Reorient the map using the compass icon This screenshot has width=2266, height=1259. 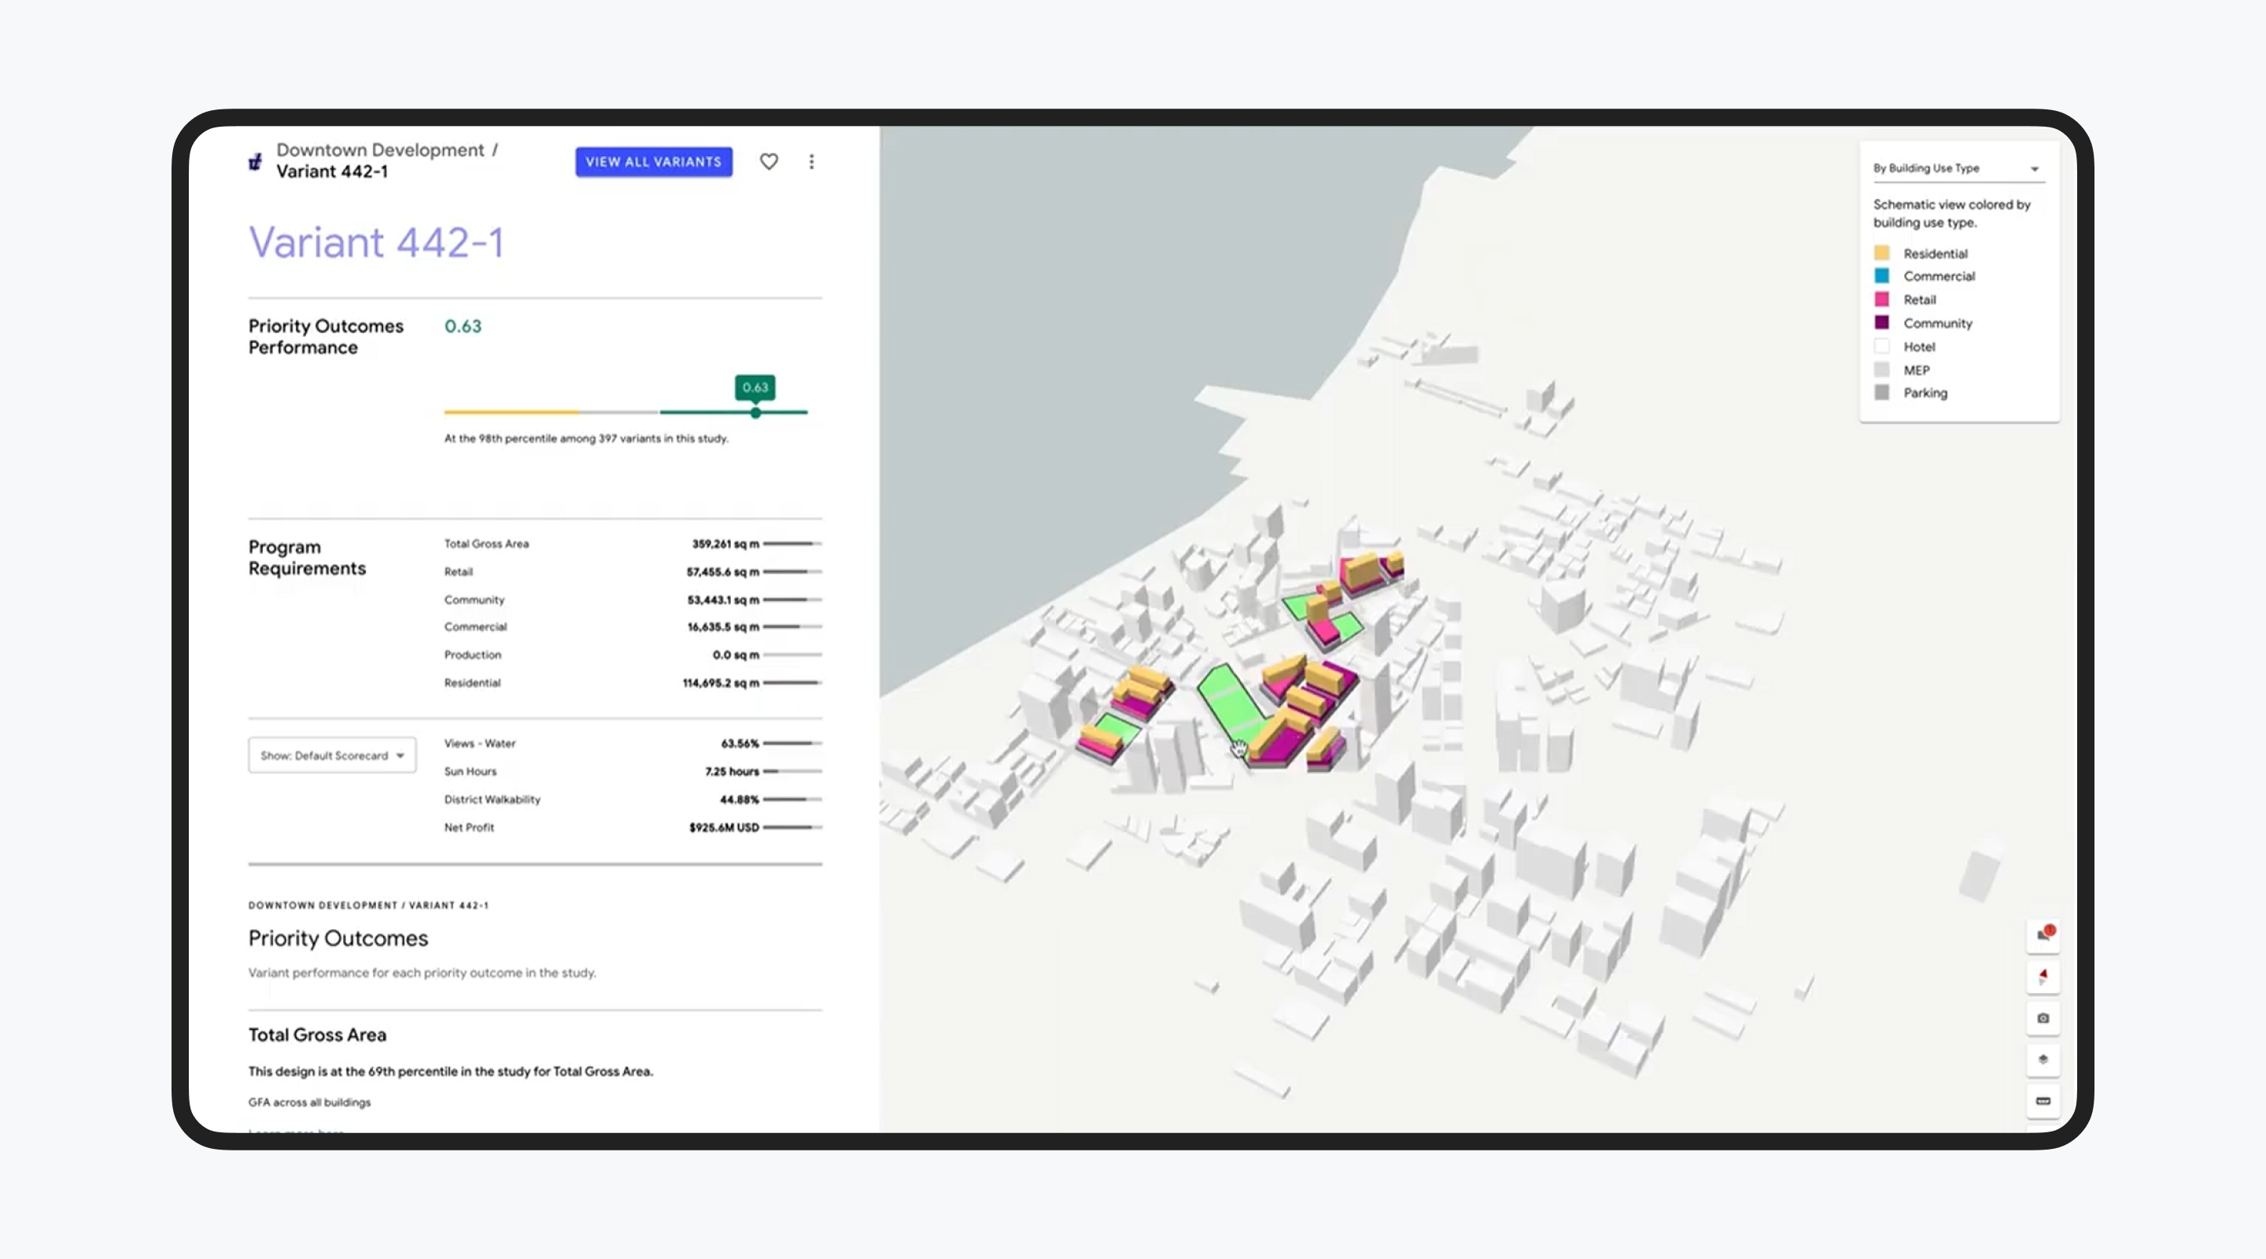[x=2044, y=977]
